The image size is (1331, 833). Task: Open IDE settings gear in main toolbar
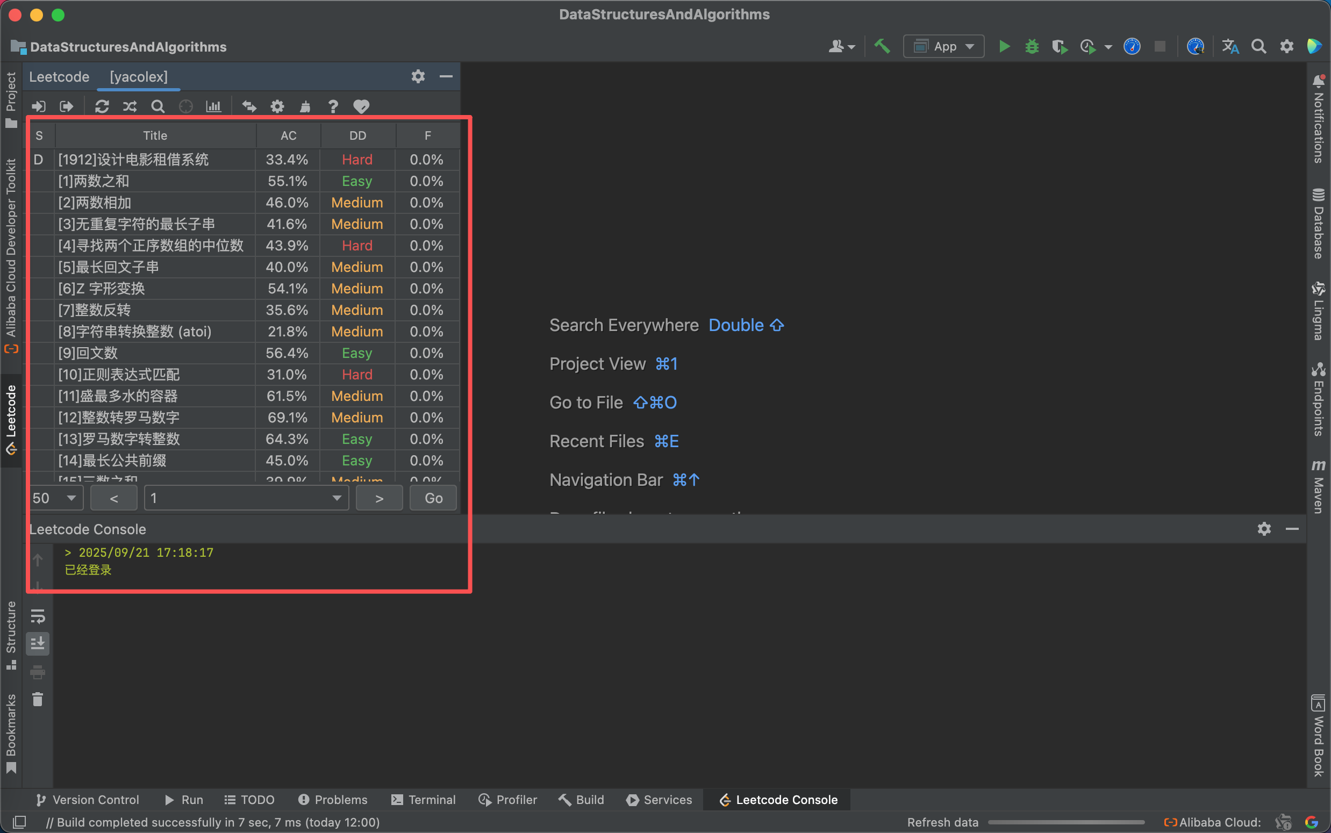tap(1286, 46)
